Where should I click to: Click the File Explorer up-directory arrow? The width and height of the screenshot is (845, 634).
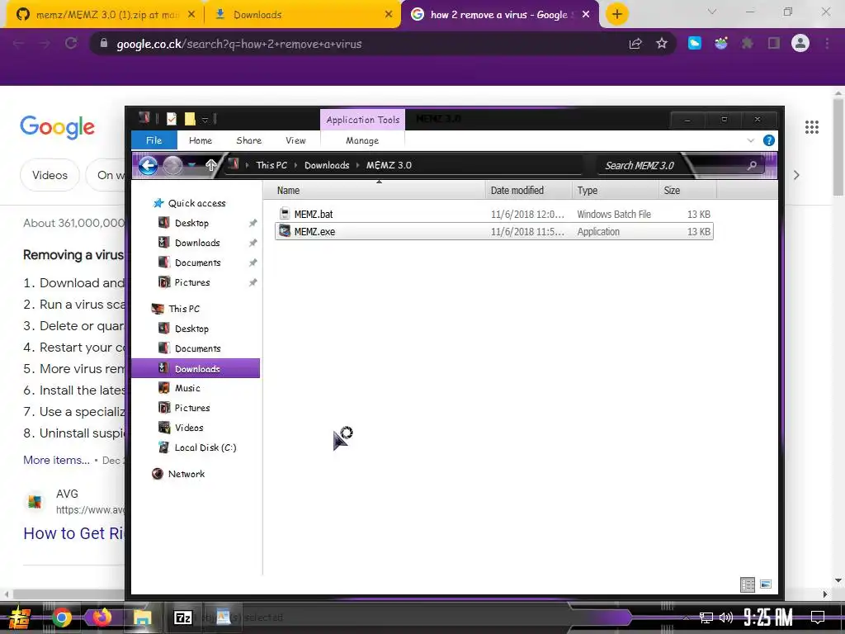[211, 165]
